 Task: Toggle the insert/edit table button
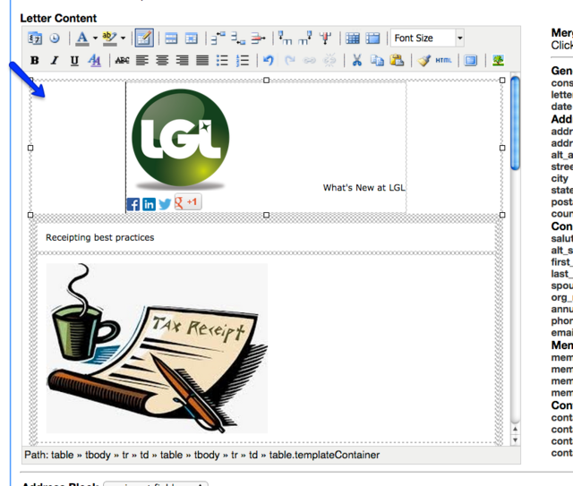[x=144, y=38]
